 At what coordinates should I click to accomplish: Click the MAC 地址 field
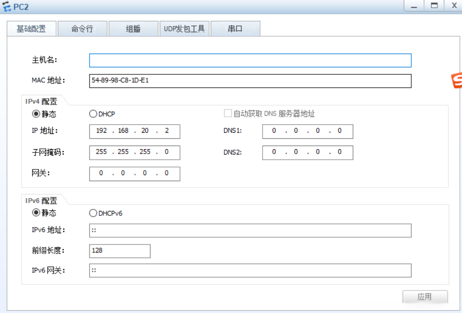(250, 81)
